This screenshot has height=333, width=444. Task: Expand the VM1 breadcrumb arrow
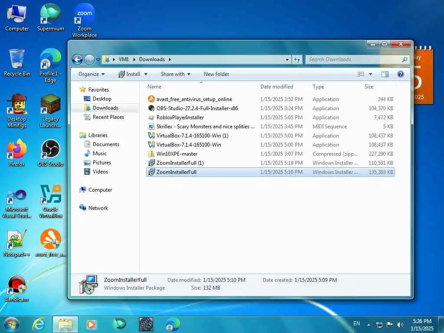[x=134, y=59]
